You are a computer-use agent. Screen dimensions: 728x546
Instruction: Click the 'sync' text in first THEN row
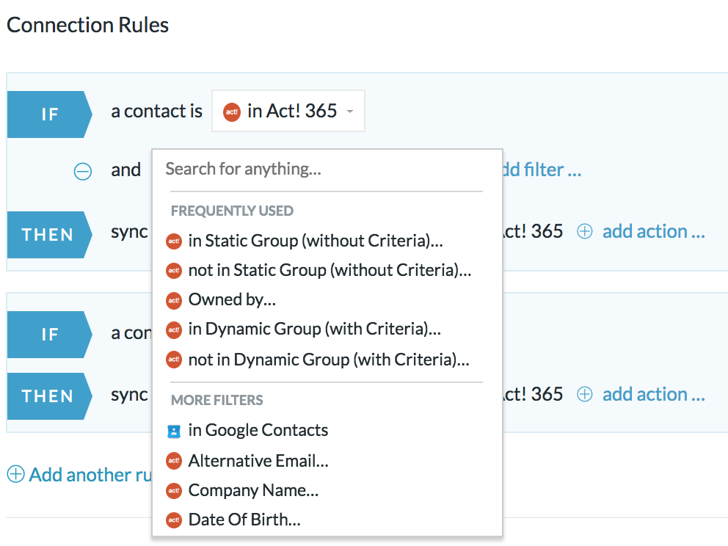point(130,232)
